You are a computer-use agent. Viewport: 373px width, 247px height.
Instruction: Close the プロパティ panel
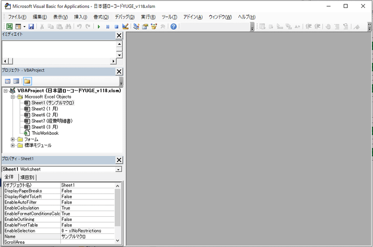point(119,160)
